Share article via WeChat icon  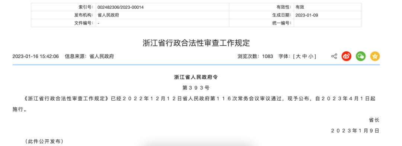coord(360,56)
